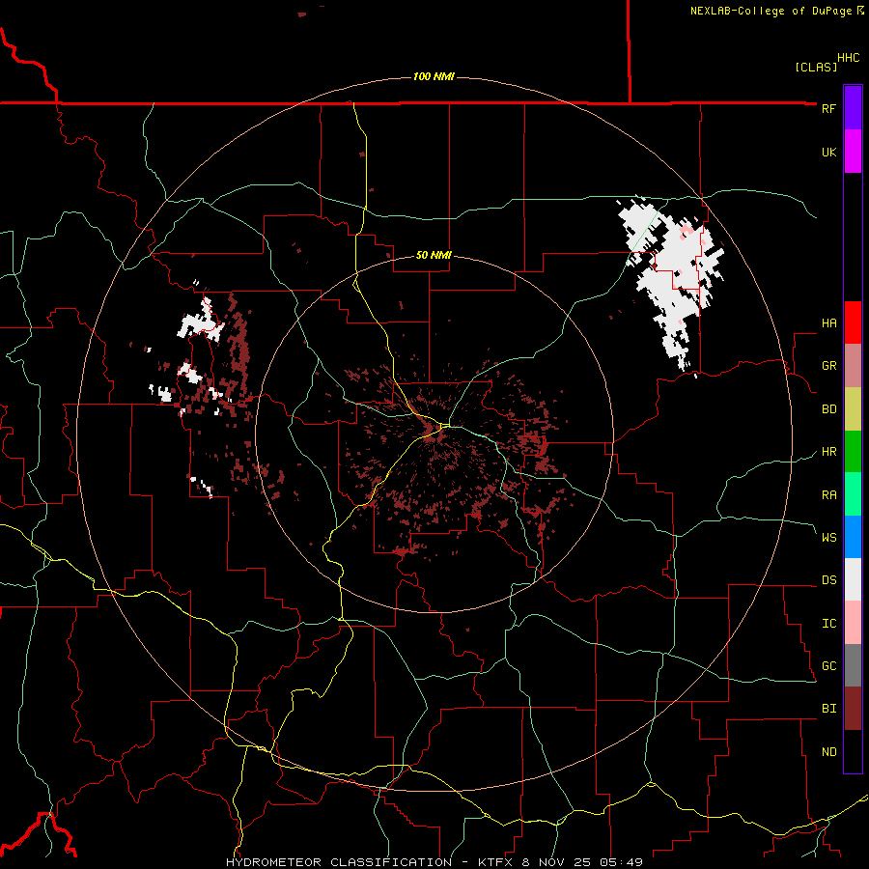Screen dimensions: 869x869
Task: Click the GR legend label
Action: [828, 366]
